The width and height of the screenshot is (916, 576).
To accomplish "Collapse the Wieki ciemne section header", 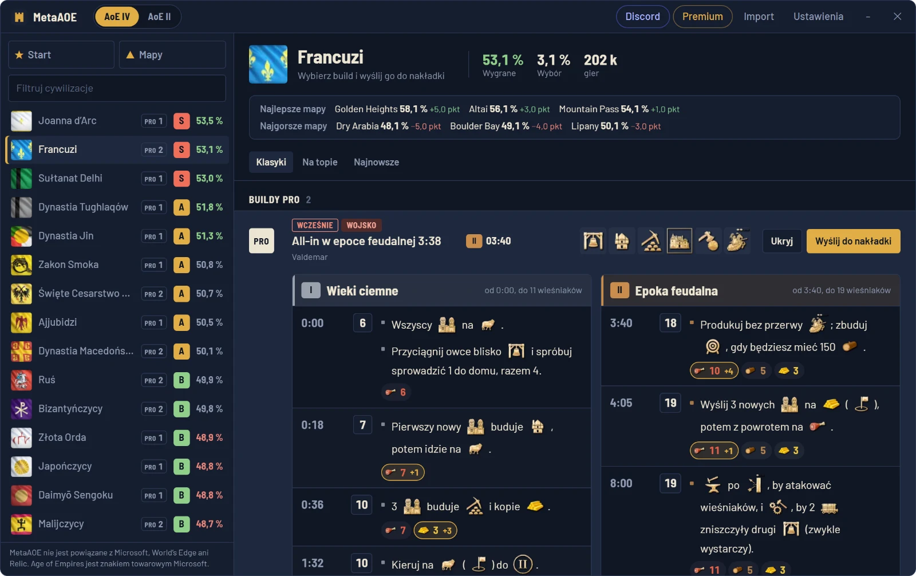I will pos(441,291).
